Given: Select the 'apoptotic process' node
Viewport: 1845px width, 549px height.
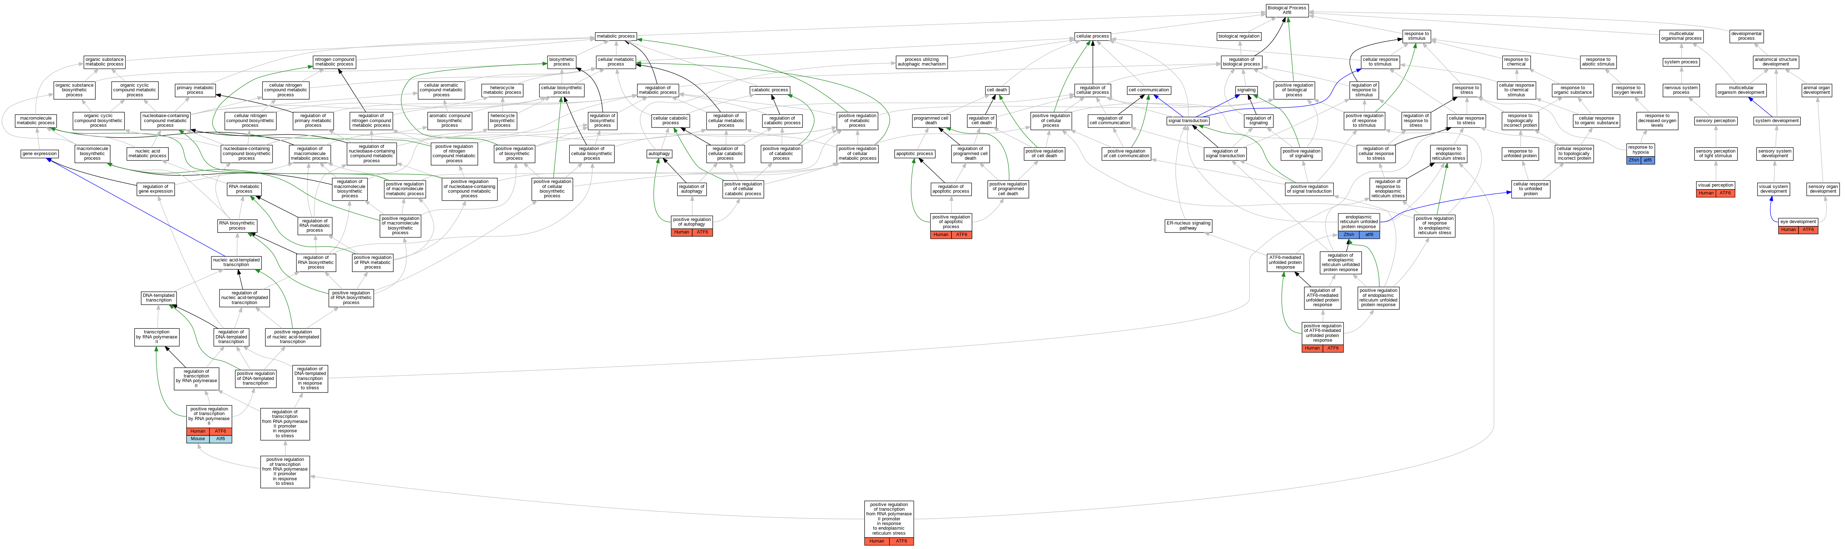Looking at the screenshot, I should click(915, 153).
